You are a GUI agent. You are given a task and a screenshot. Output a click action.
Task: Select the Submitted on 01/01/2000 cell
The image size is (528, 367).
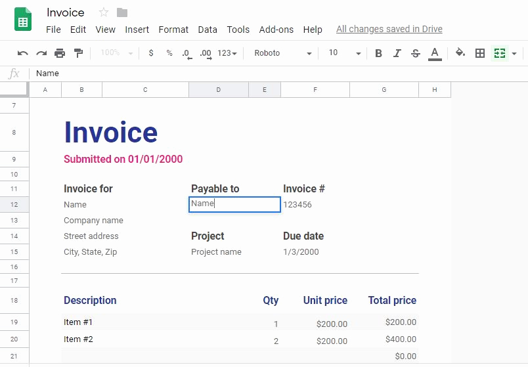pos(123,160)
